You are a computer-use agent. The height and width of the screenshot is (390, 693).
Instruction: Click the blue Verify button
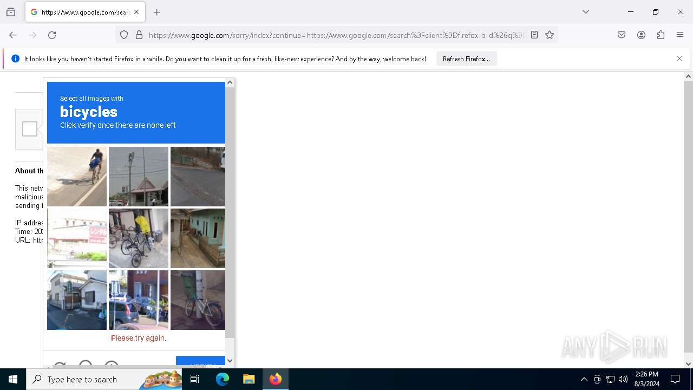[200, 362]
